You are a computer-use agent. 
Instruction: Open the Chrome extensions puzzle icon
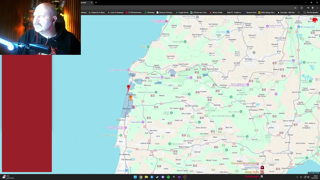click(301, 8)
